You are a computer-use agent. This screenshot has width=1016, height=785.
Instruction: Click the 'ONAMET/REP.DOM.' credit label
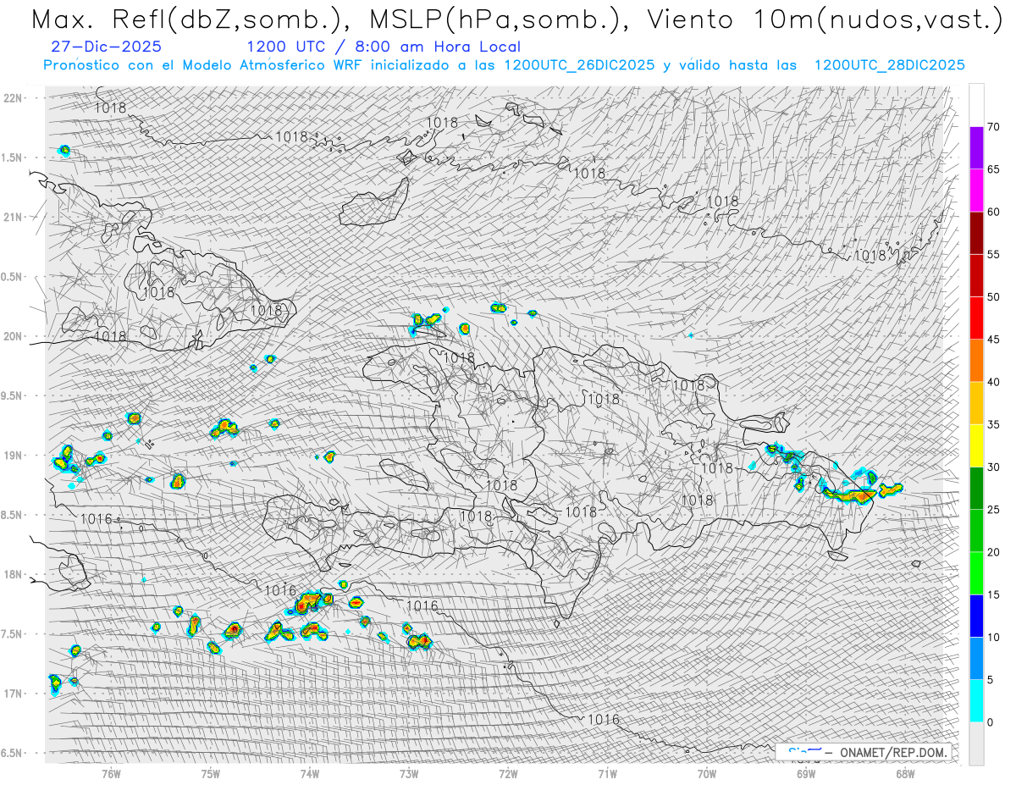[893, 752]
